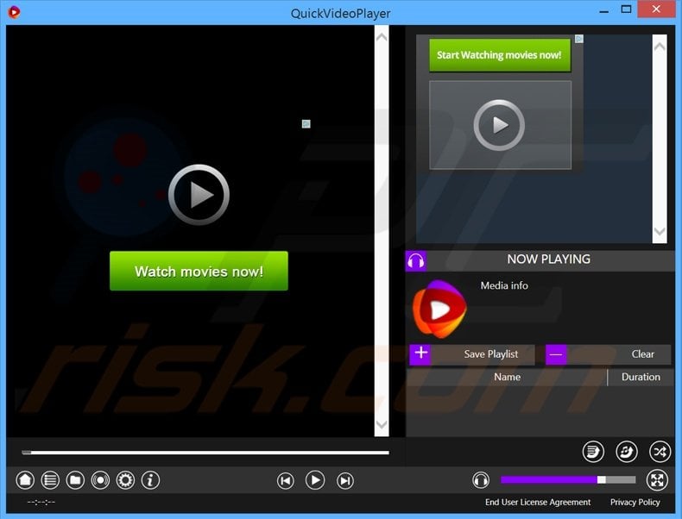Click the ad panel play thumbnail
682x519 pixels.
pos(500,125)
